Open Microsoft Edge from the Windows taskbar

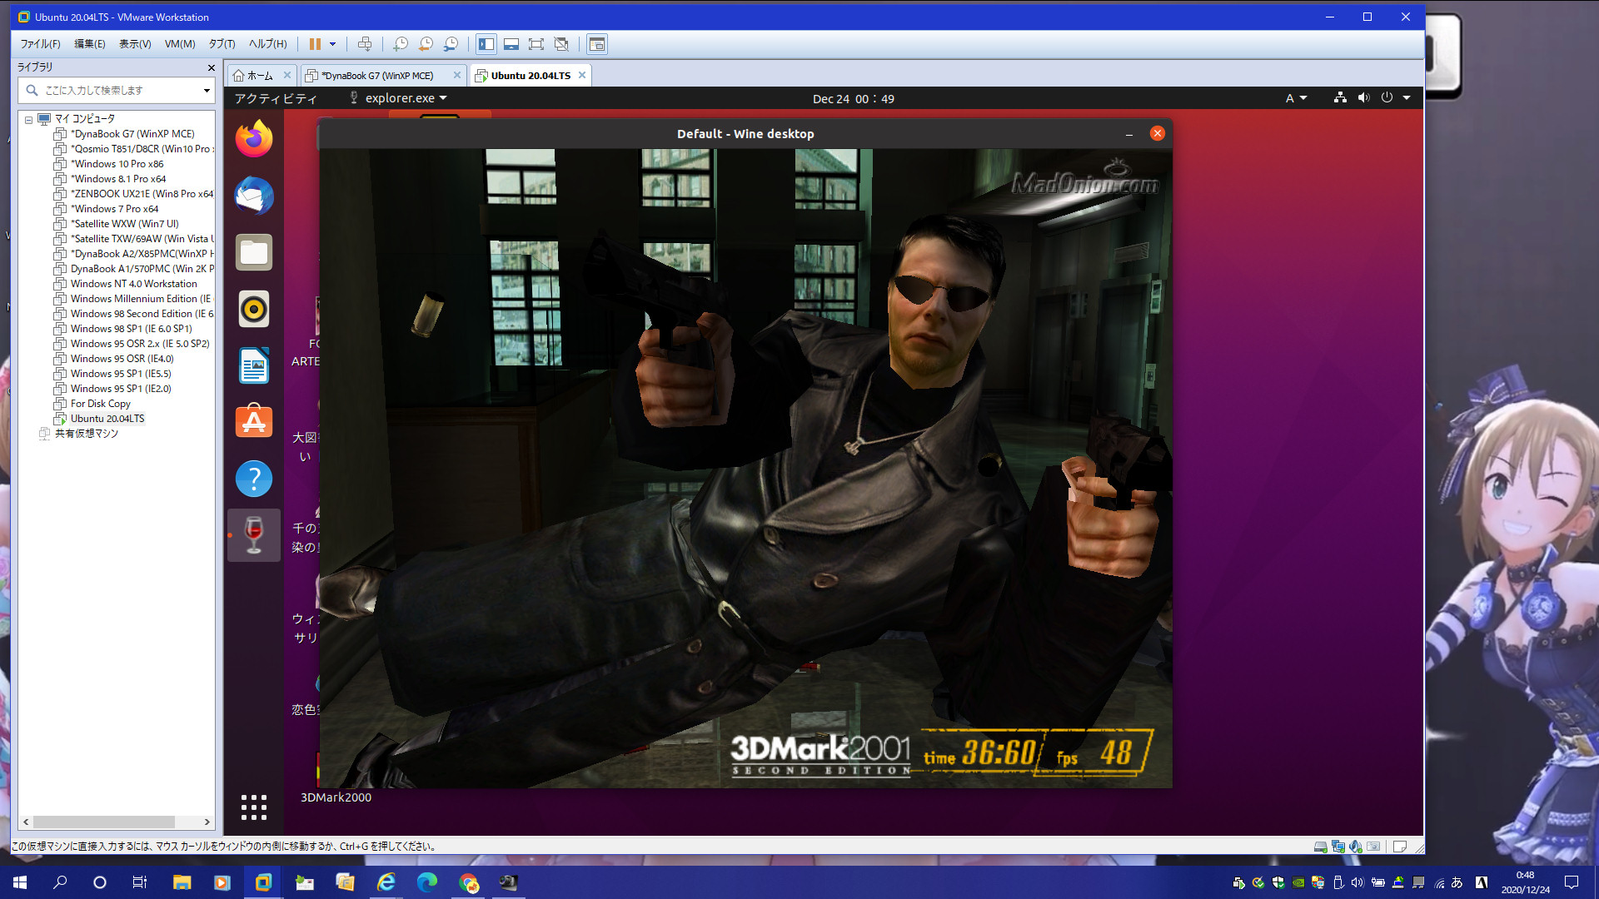point(427,882)
